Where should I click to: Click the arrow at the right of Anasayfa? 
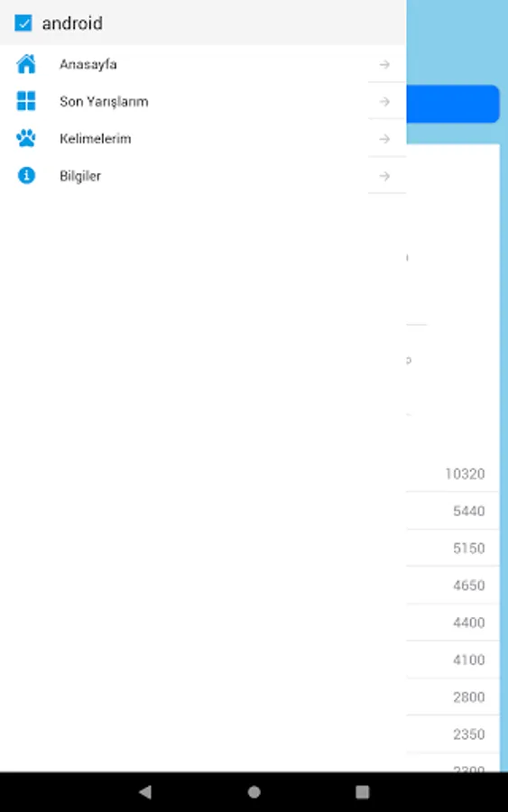(x=384, y=64)
